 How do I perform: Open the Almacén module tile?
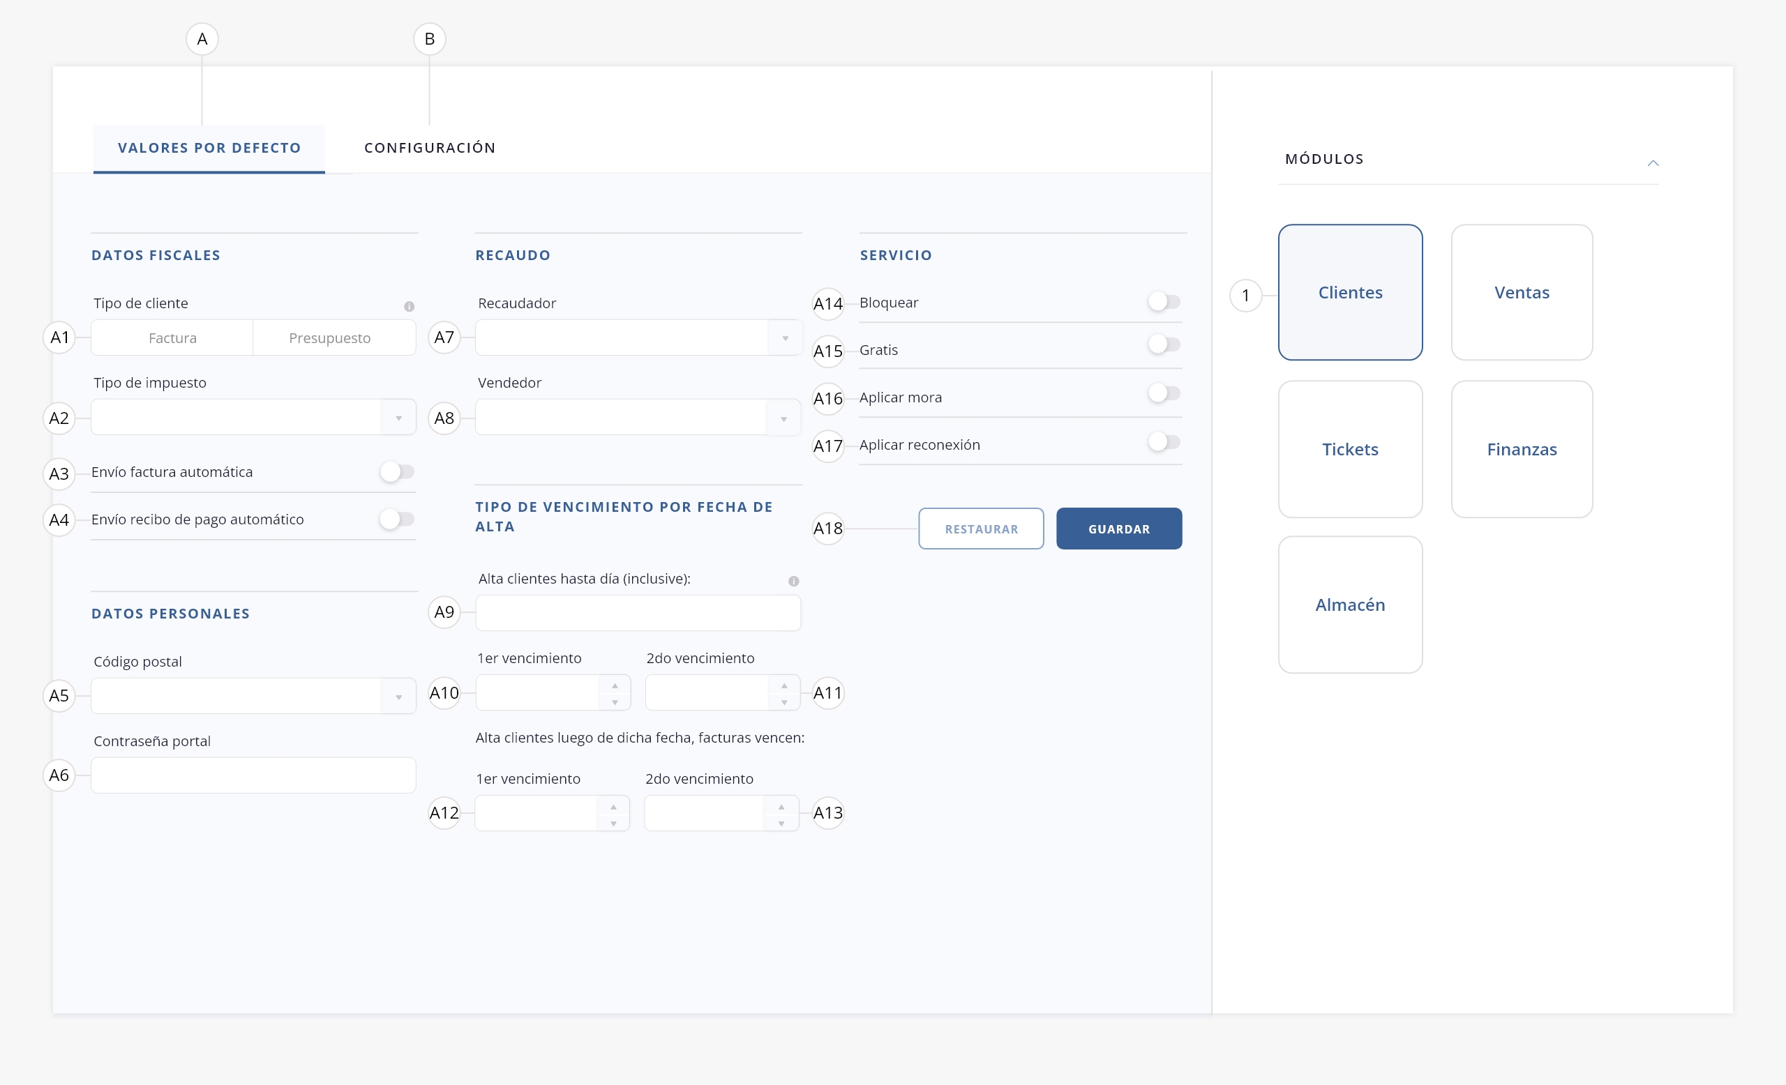click(x=1350, y=605)
